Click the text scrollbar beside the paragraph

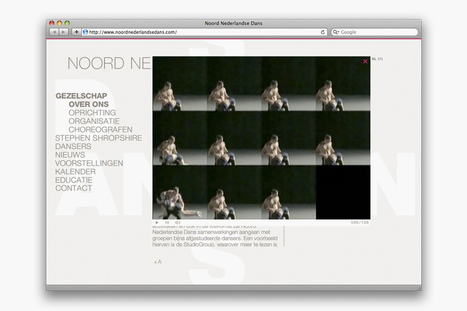tap(284, 237)
